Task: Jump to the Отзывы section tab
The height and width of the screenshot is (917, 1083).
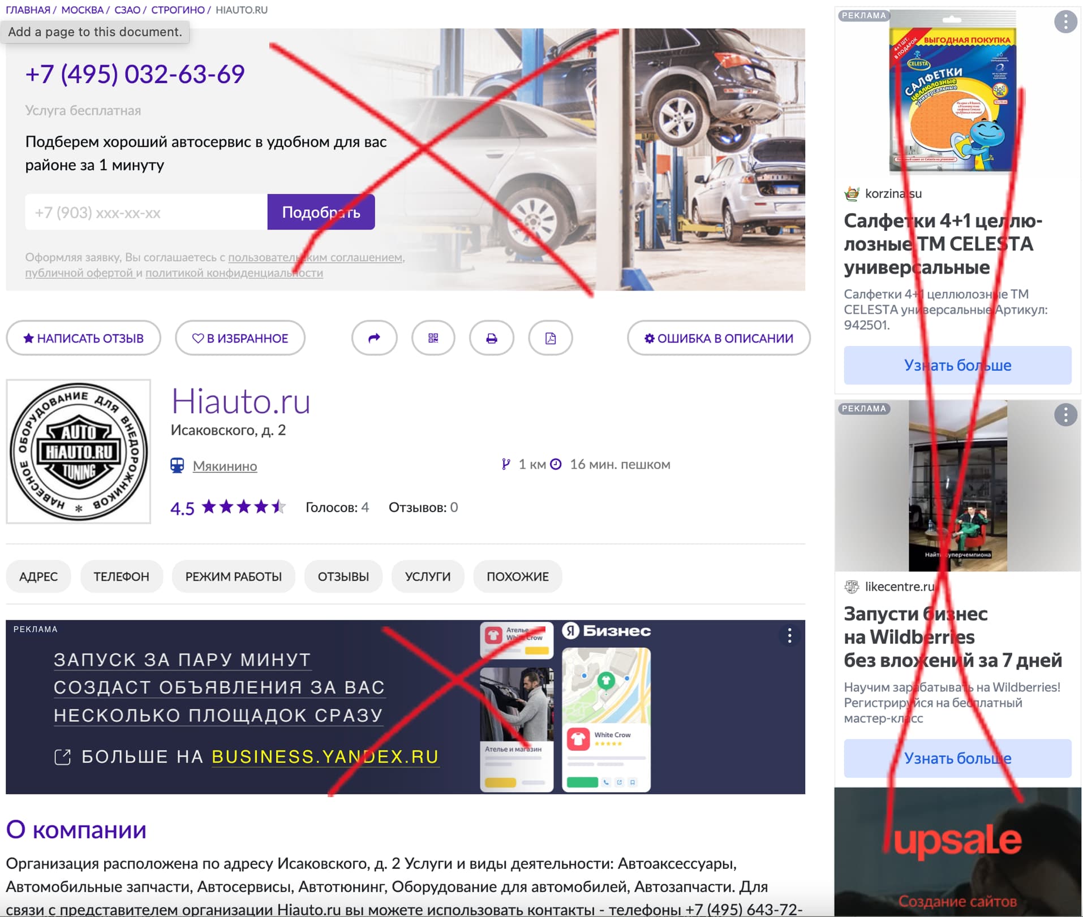Action: pos(343,576)
